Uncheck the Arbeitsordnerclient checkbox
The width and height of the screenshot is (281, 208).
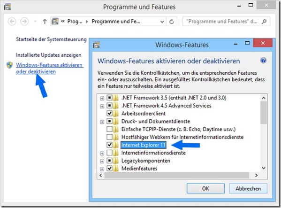pos(109,113)
